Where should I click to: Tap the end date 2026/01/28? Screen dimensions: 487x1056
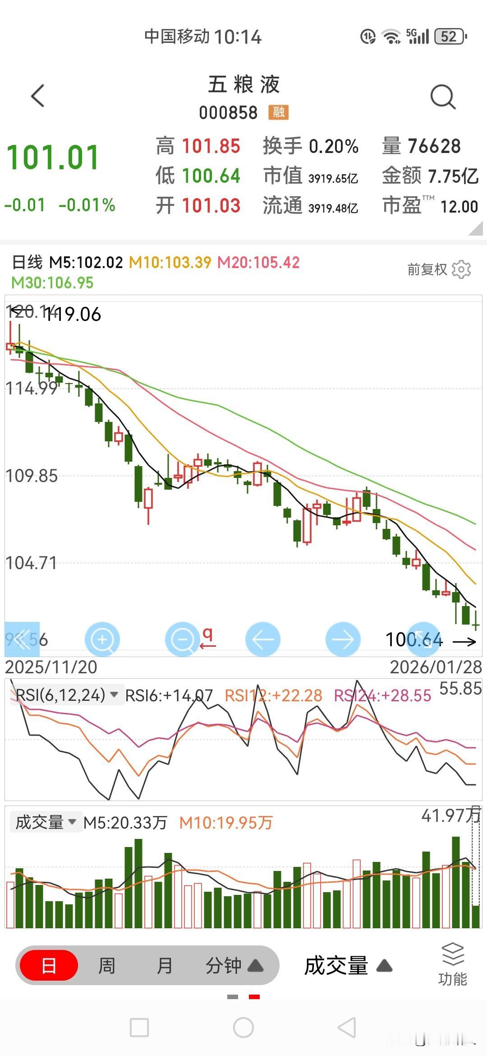pyautogui.click(x=436, y=667)
